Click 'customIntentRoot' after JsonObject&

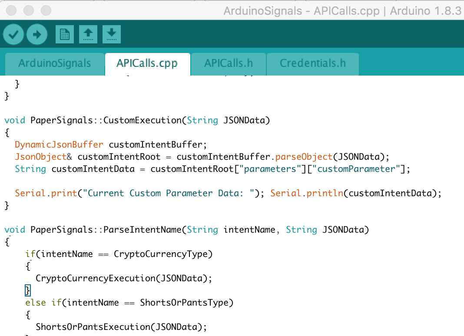coord(119,157)
